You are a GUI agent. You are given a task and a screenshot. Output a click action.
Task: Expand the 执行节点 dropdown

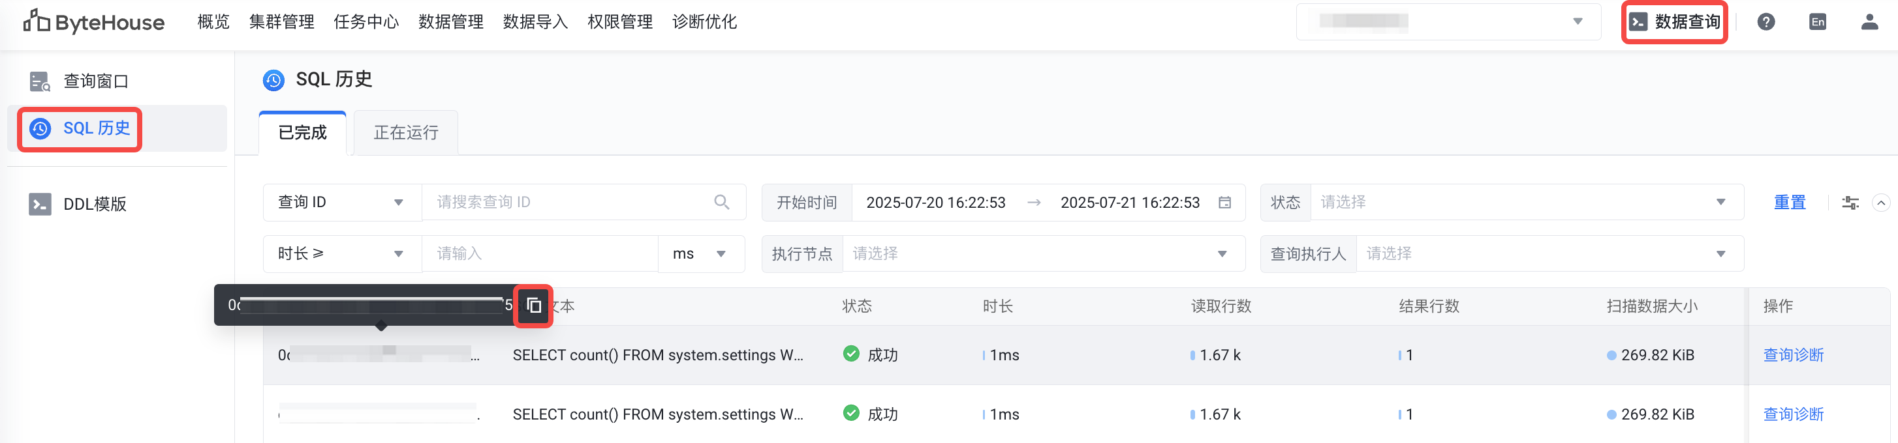click(x=1042, y=254)
